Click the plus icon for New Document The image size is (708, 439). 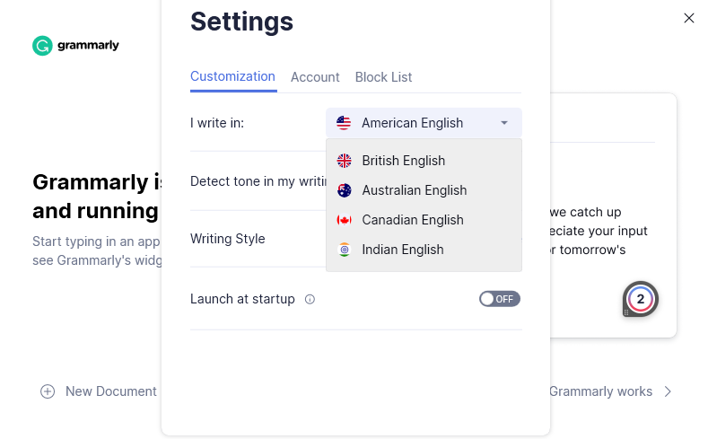click(x=48, y=391)
